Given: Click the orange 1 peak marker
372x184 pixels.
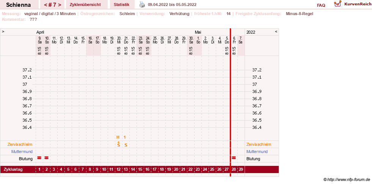Looking at the screenshot, I should coord(125,137).
